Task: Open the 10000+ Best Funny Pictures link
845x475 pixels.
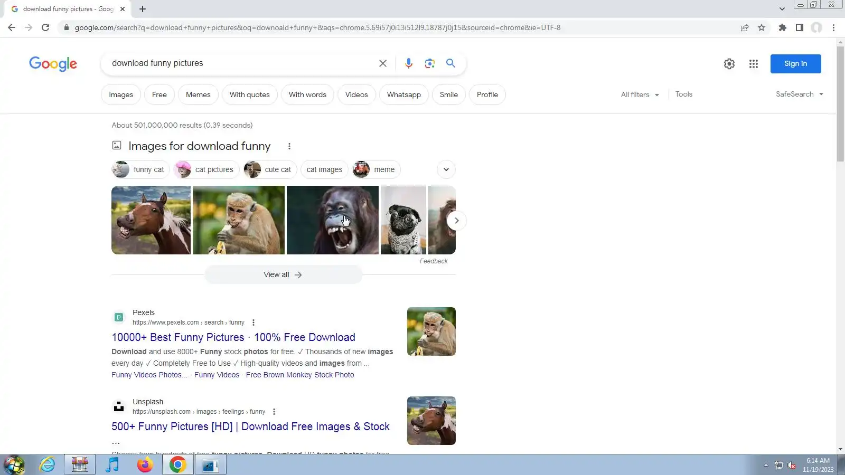Action: click(233, 337)
